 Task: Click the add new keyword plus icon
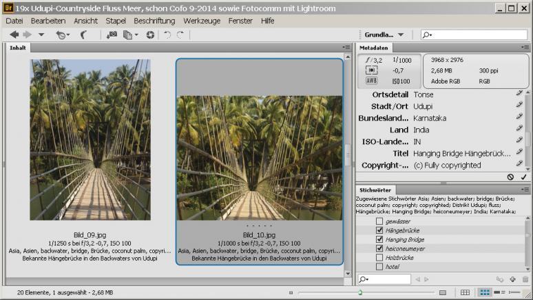click(512, 279)
